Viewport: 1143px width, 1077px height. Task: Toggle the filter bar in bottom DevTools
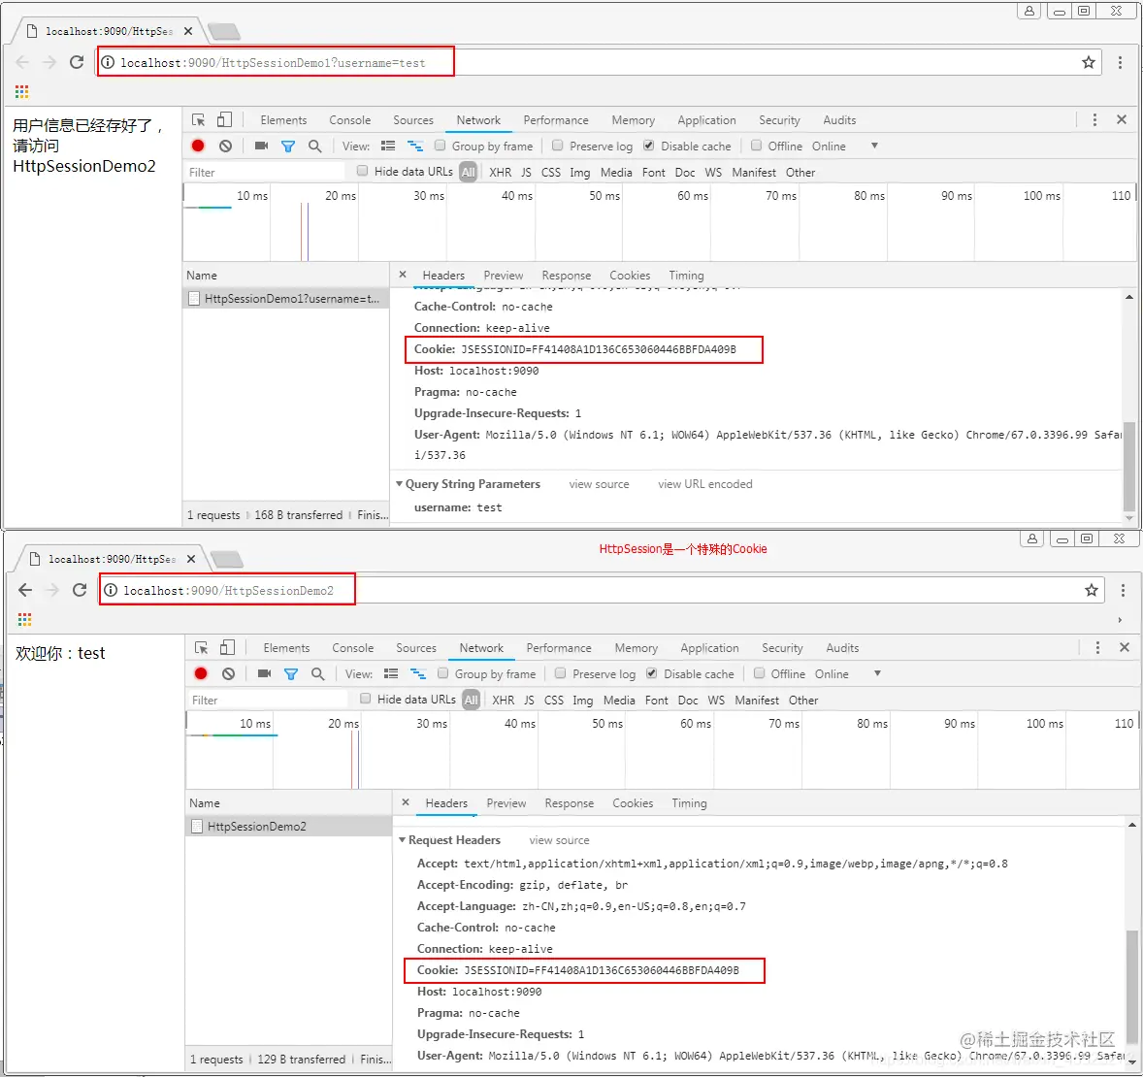coord(291,674)
